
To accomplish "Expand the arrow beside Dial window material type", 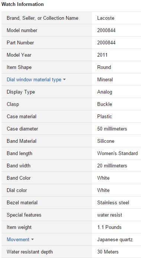I will coord(64,80).
